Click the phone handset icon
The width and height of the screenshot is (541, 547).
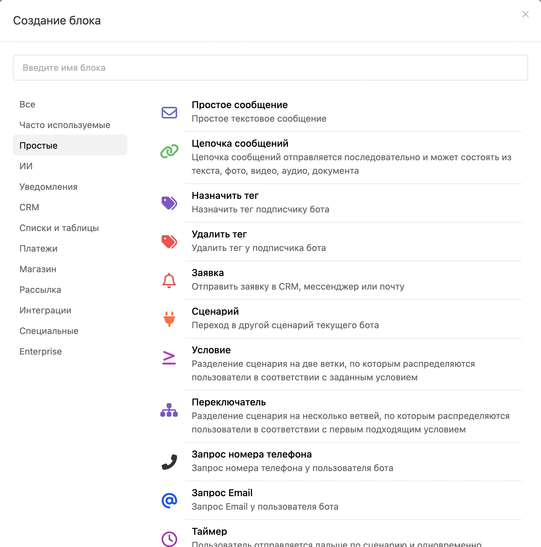(169, 462)
